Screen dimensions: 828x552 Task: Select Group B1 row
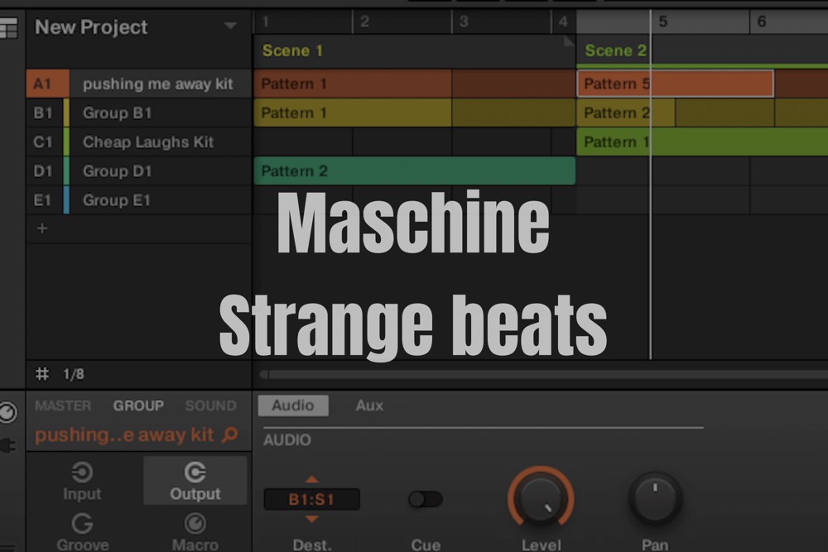139,113
